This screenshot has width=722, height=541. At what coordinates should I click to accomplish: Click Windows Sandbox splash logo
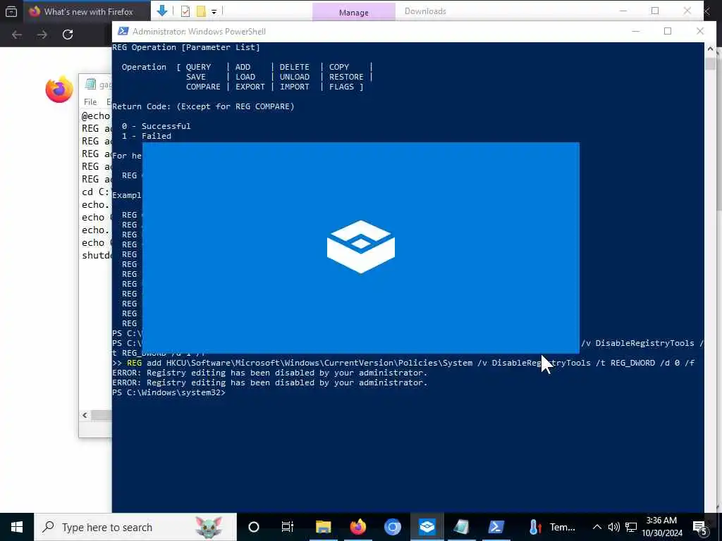(361, 247)
